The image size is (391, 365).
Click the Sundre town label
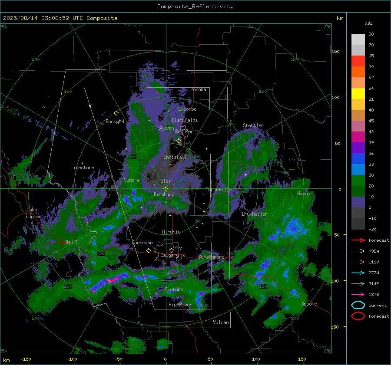132,180
